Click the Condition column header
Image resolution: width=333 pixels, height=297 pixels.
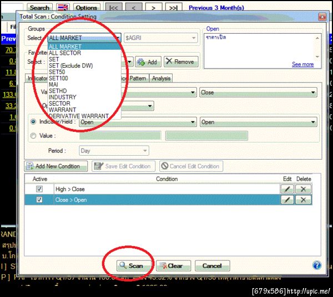(x=167, y=179)
